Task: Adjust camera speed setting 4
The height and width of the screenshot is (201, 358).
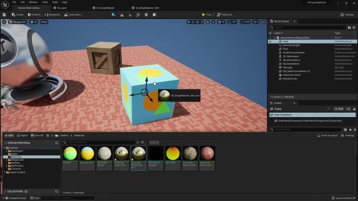Action: tap(256, 22)
